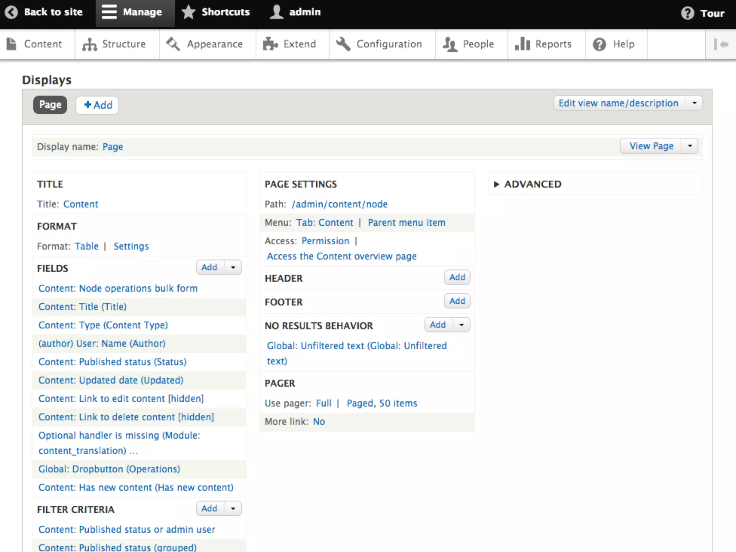Image resolution: width=736 pixels, height=552 pixels.
Task: Click Add button in the Header section
Action: tap(457, 277)
